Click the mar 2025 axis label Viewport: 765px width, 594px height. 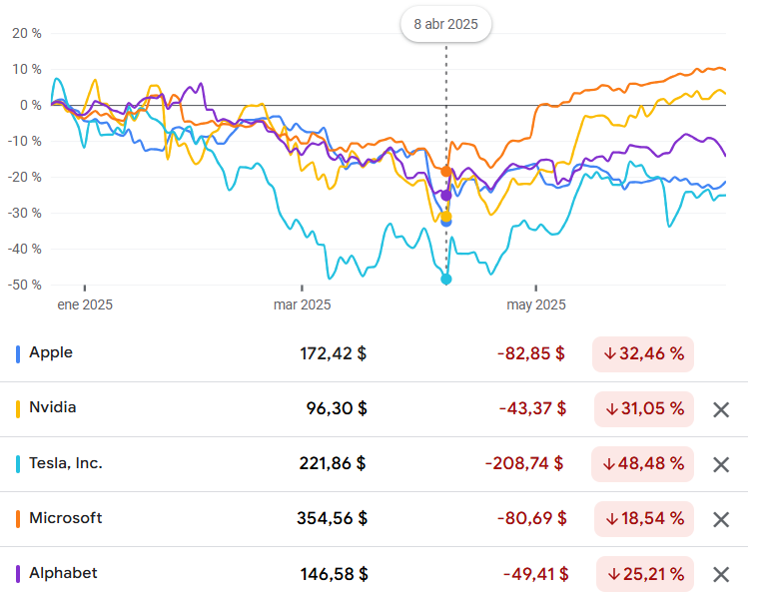[302, 304]
